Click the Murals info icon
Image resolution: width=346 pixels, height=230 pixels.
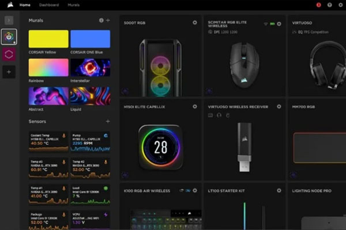click(101, 20)
